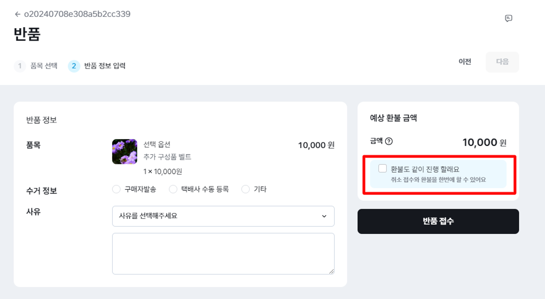Viewport: 545px width, 299px height.
Task: Click into the reason details text area
Action: point(223,254)
